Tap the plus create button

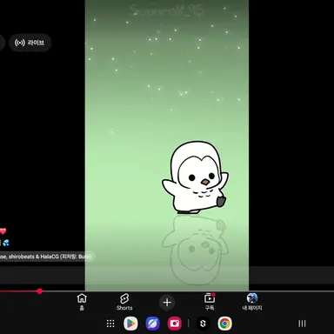click(x=167, y=303)
